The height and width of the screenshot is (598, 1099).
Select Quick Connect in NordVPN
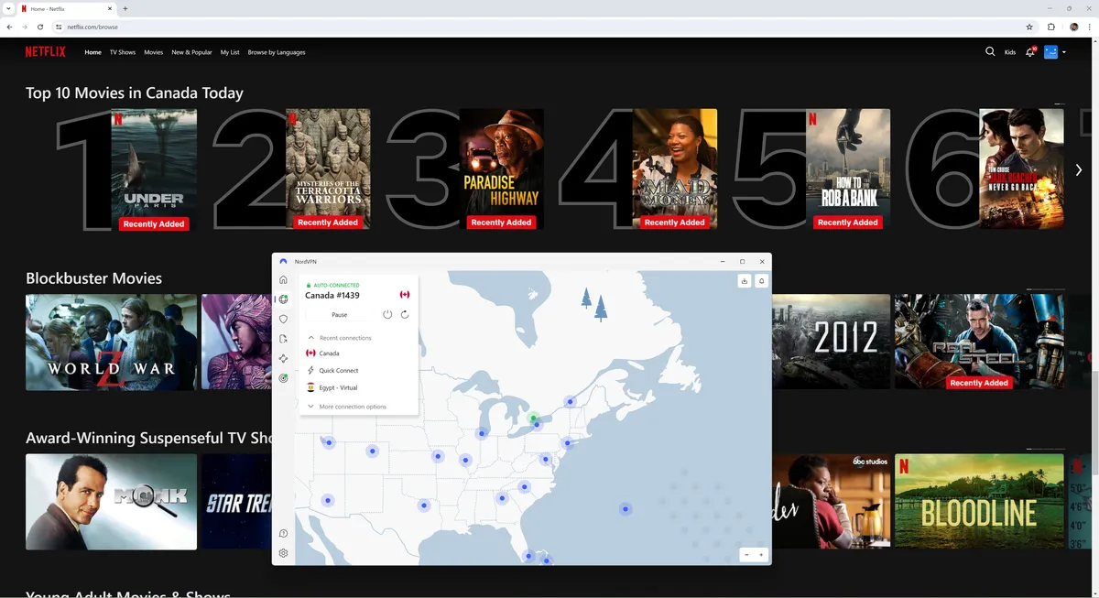pyautogui.click(x=338, y=370)
